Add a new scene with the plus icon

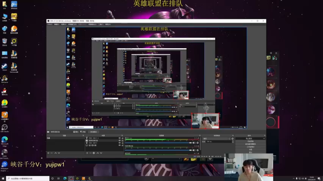coord(48,153)
